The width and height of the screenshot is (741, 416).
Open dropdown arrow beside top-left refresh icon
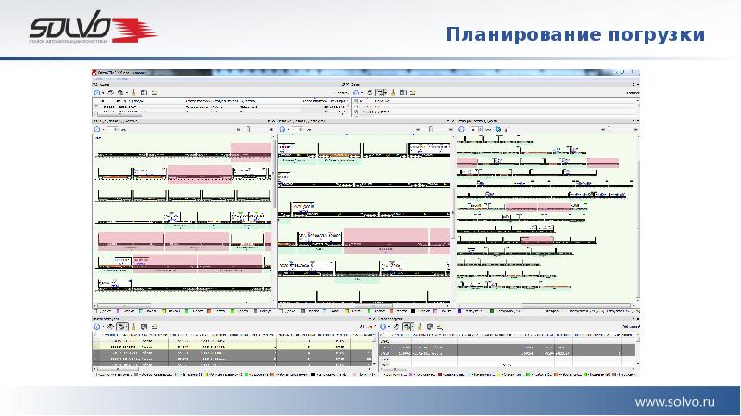pos(103,93)
